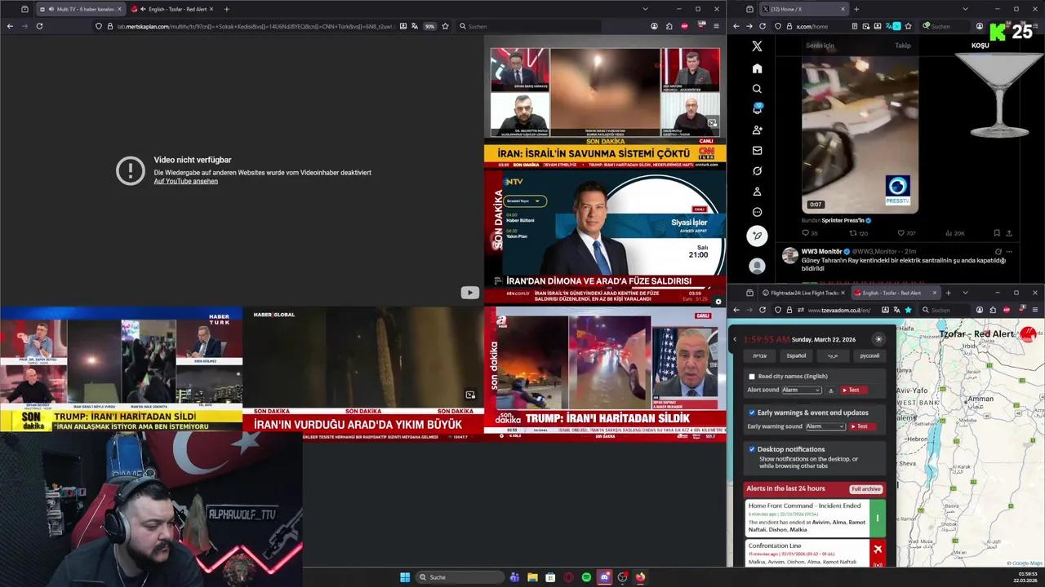Open Discord from the taskbar

click(x=604, y=577)
